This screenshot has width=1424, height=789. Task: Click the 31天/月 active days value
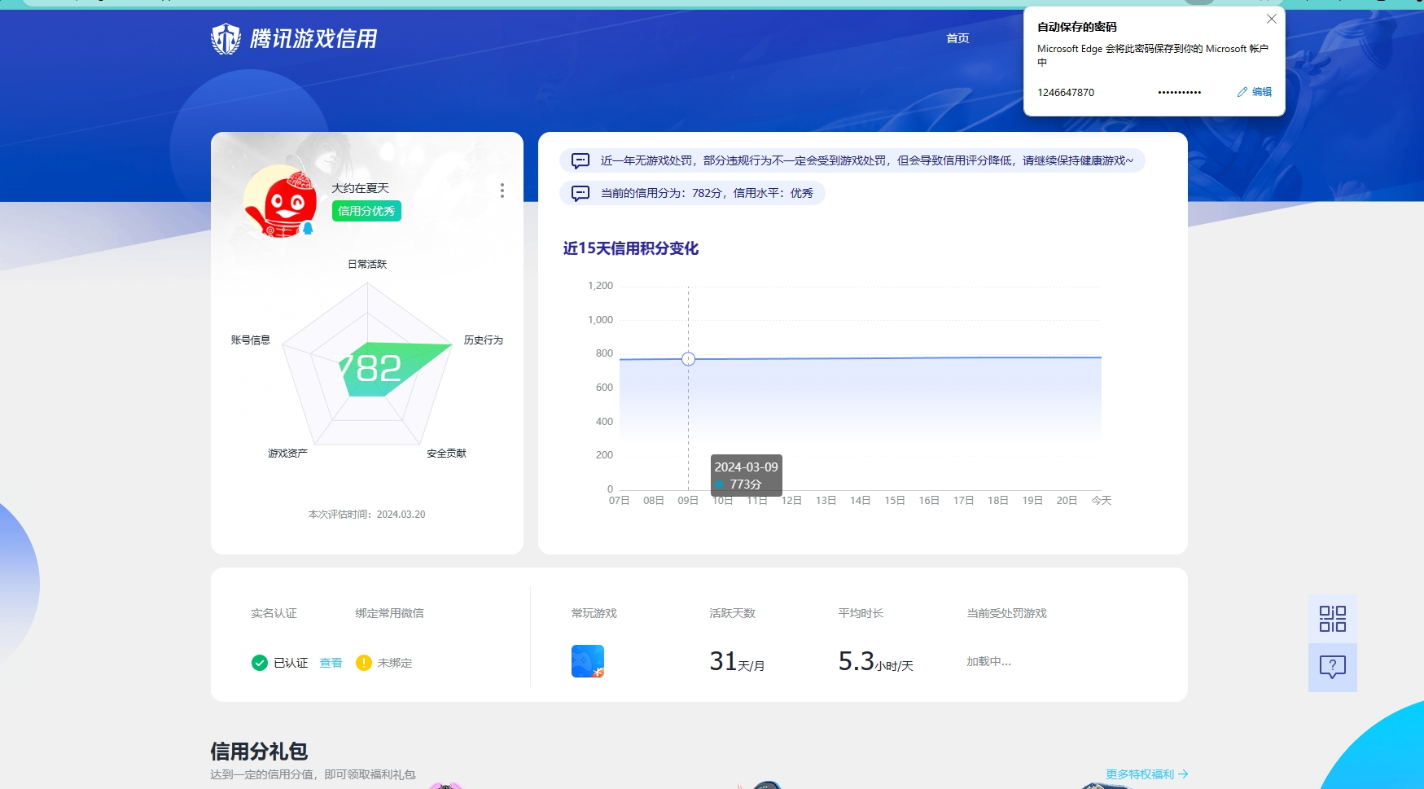[x=737, y=661]
